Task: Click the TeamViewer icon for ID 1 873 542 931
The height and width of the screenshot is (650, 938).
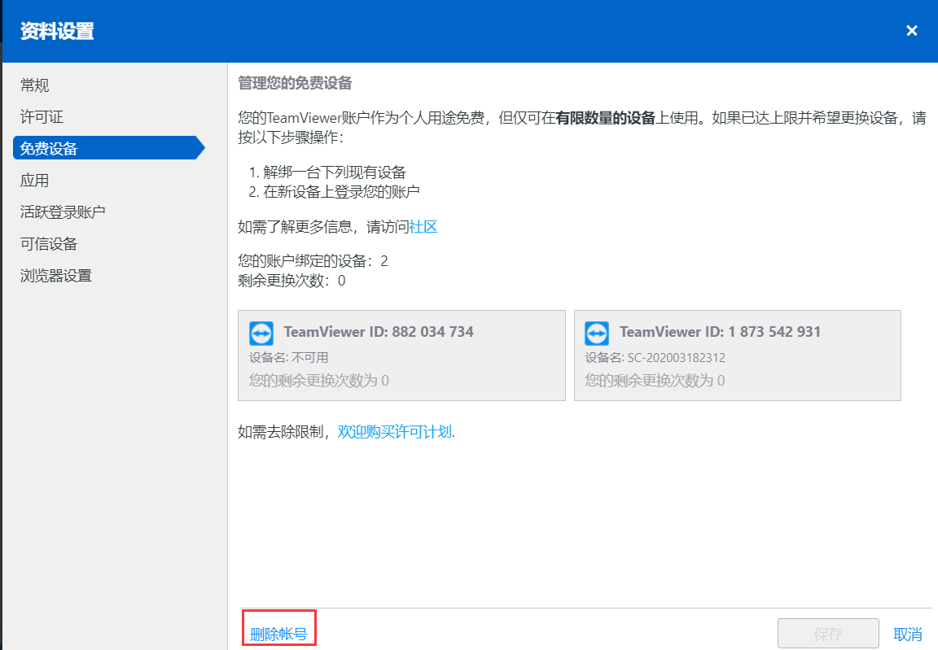Action: (597, 334)
